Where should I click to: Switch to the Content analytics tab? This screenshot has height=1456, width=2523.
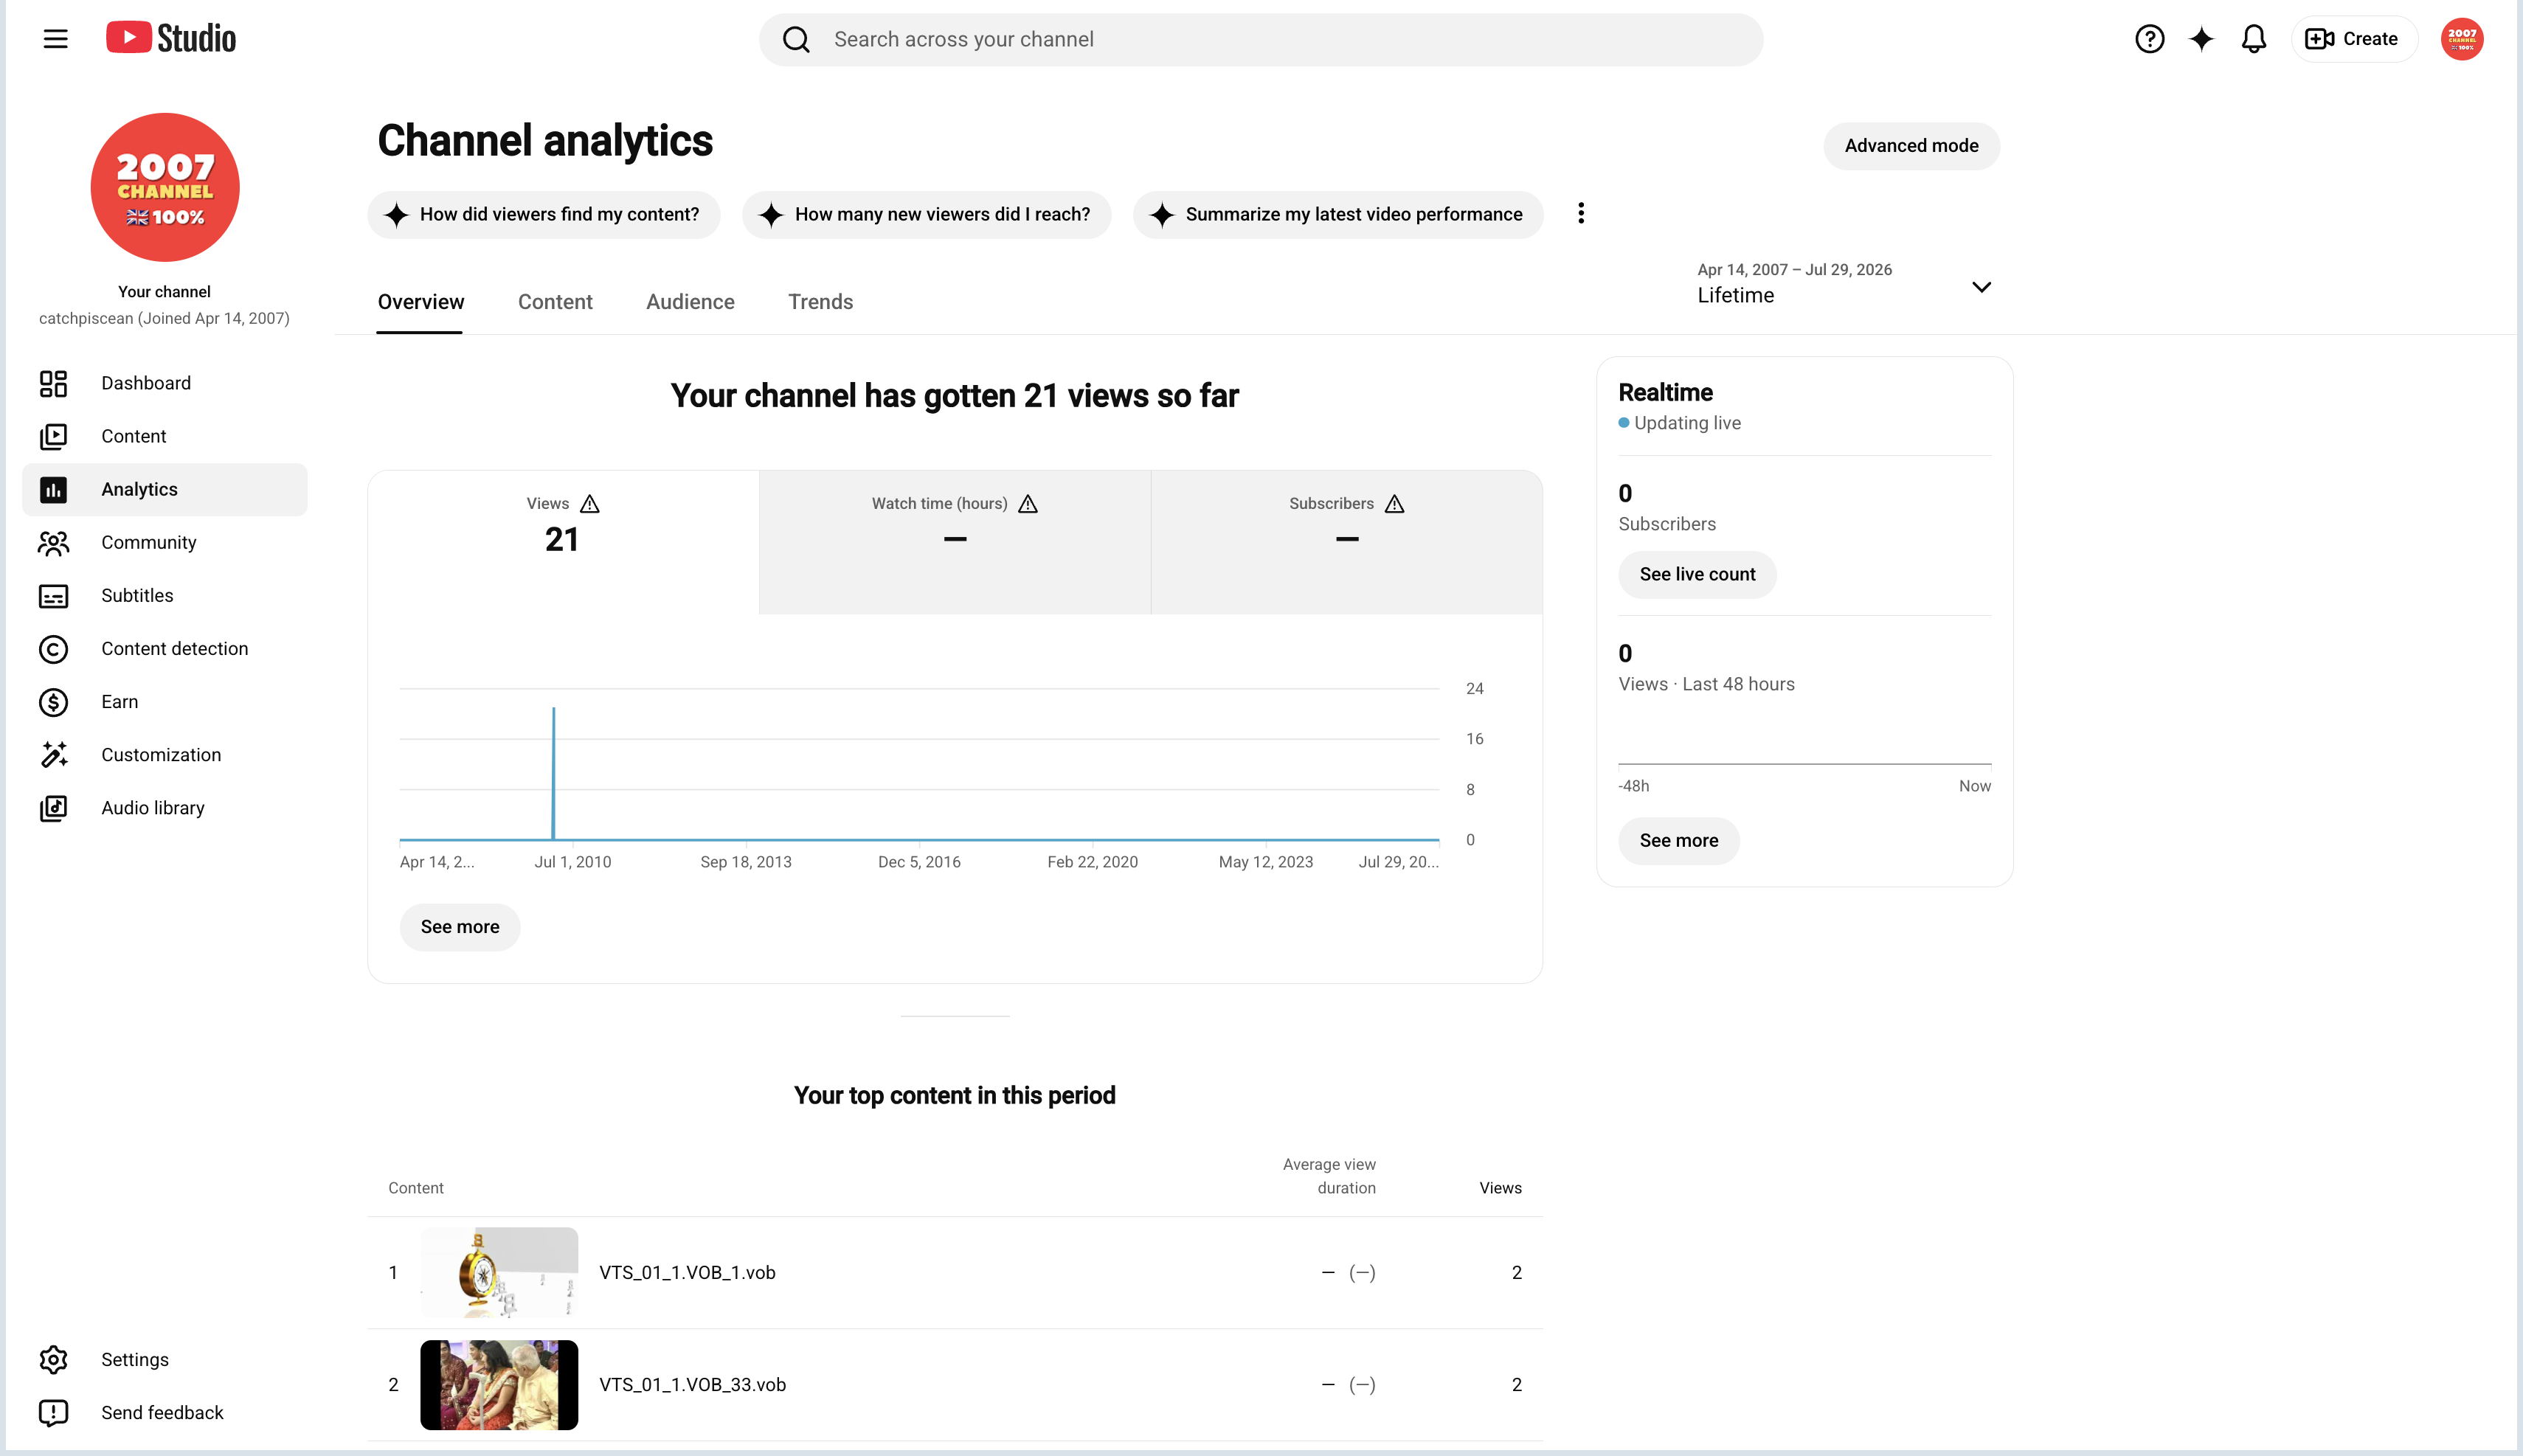(555, 302)
